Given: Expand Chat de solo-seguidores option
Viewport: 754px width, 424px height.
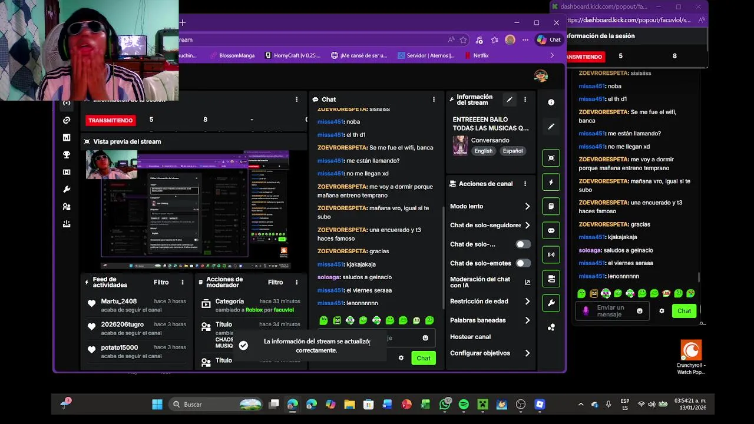Looking at the screenshot, I should coord(490,225).
